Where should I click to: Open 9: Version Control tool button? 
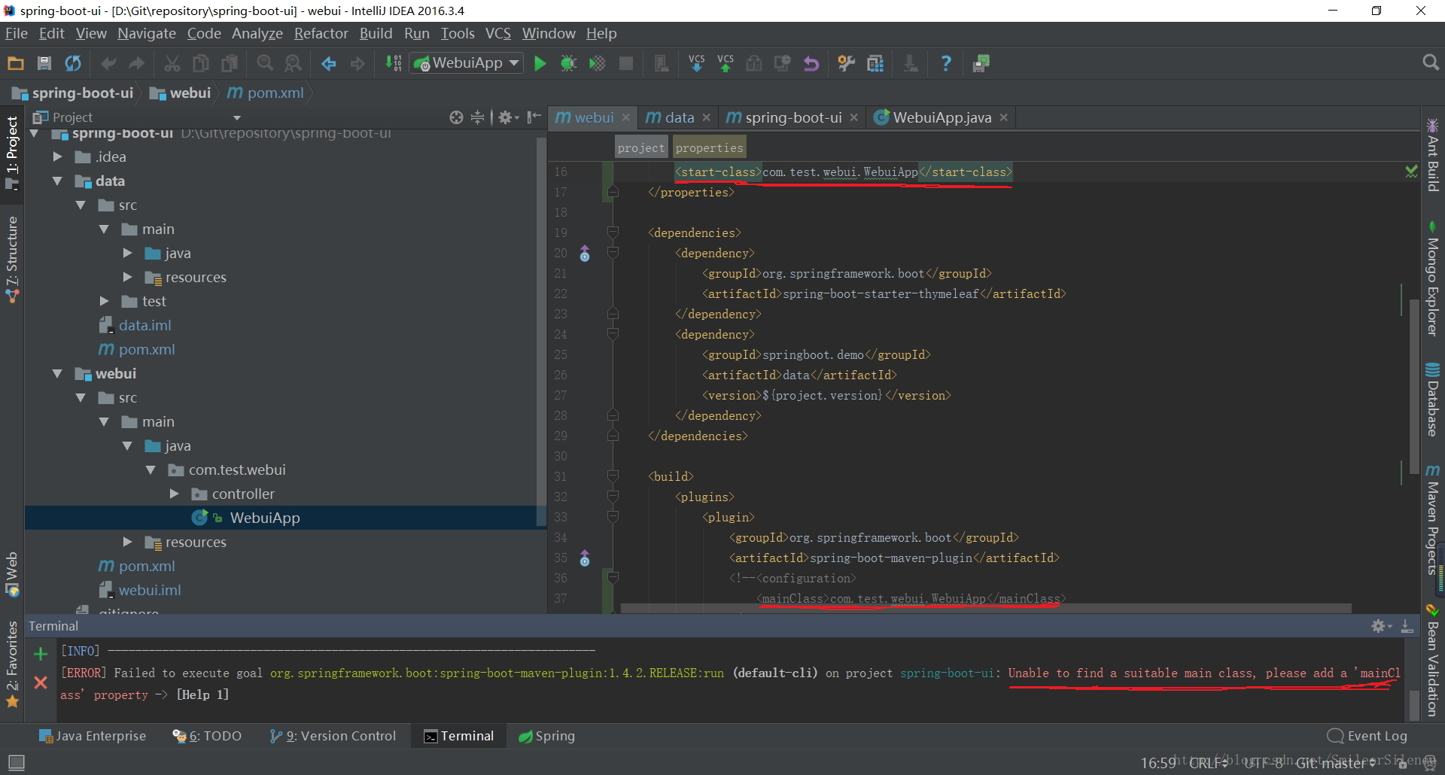(x=333, y=736)
